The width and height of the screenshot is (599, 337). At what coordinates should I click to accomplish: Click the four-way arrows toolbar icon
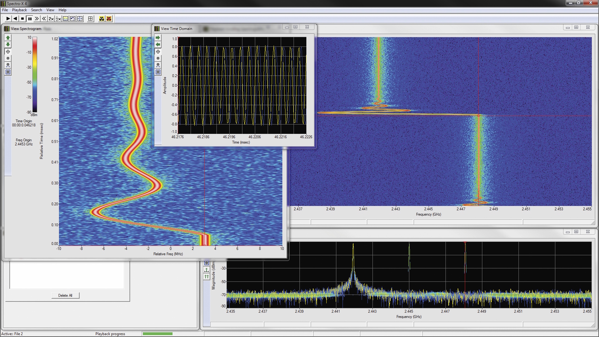coord(80,19)
